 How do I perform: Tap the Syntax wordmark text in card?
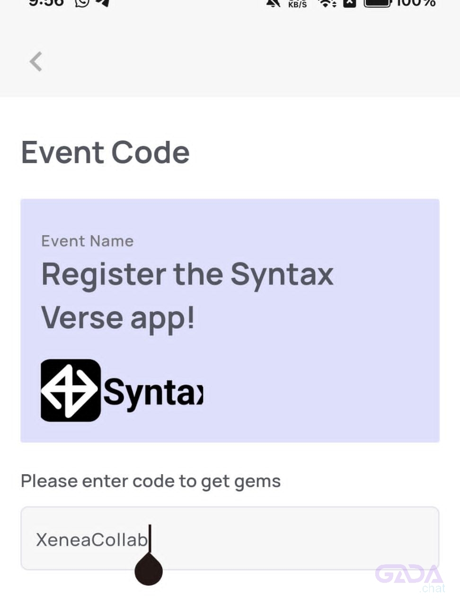click(x=153, y=392)
